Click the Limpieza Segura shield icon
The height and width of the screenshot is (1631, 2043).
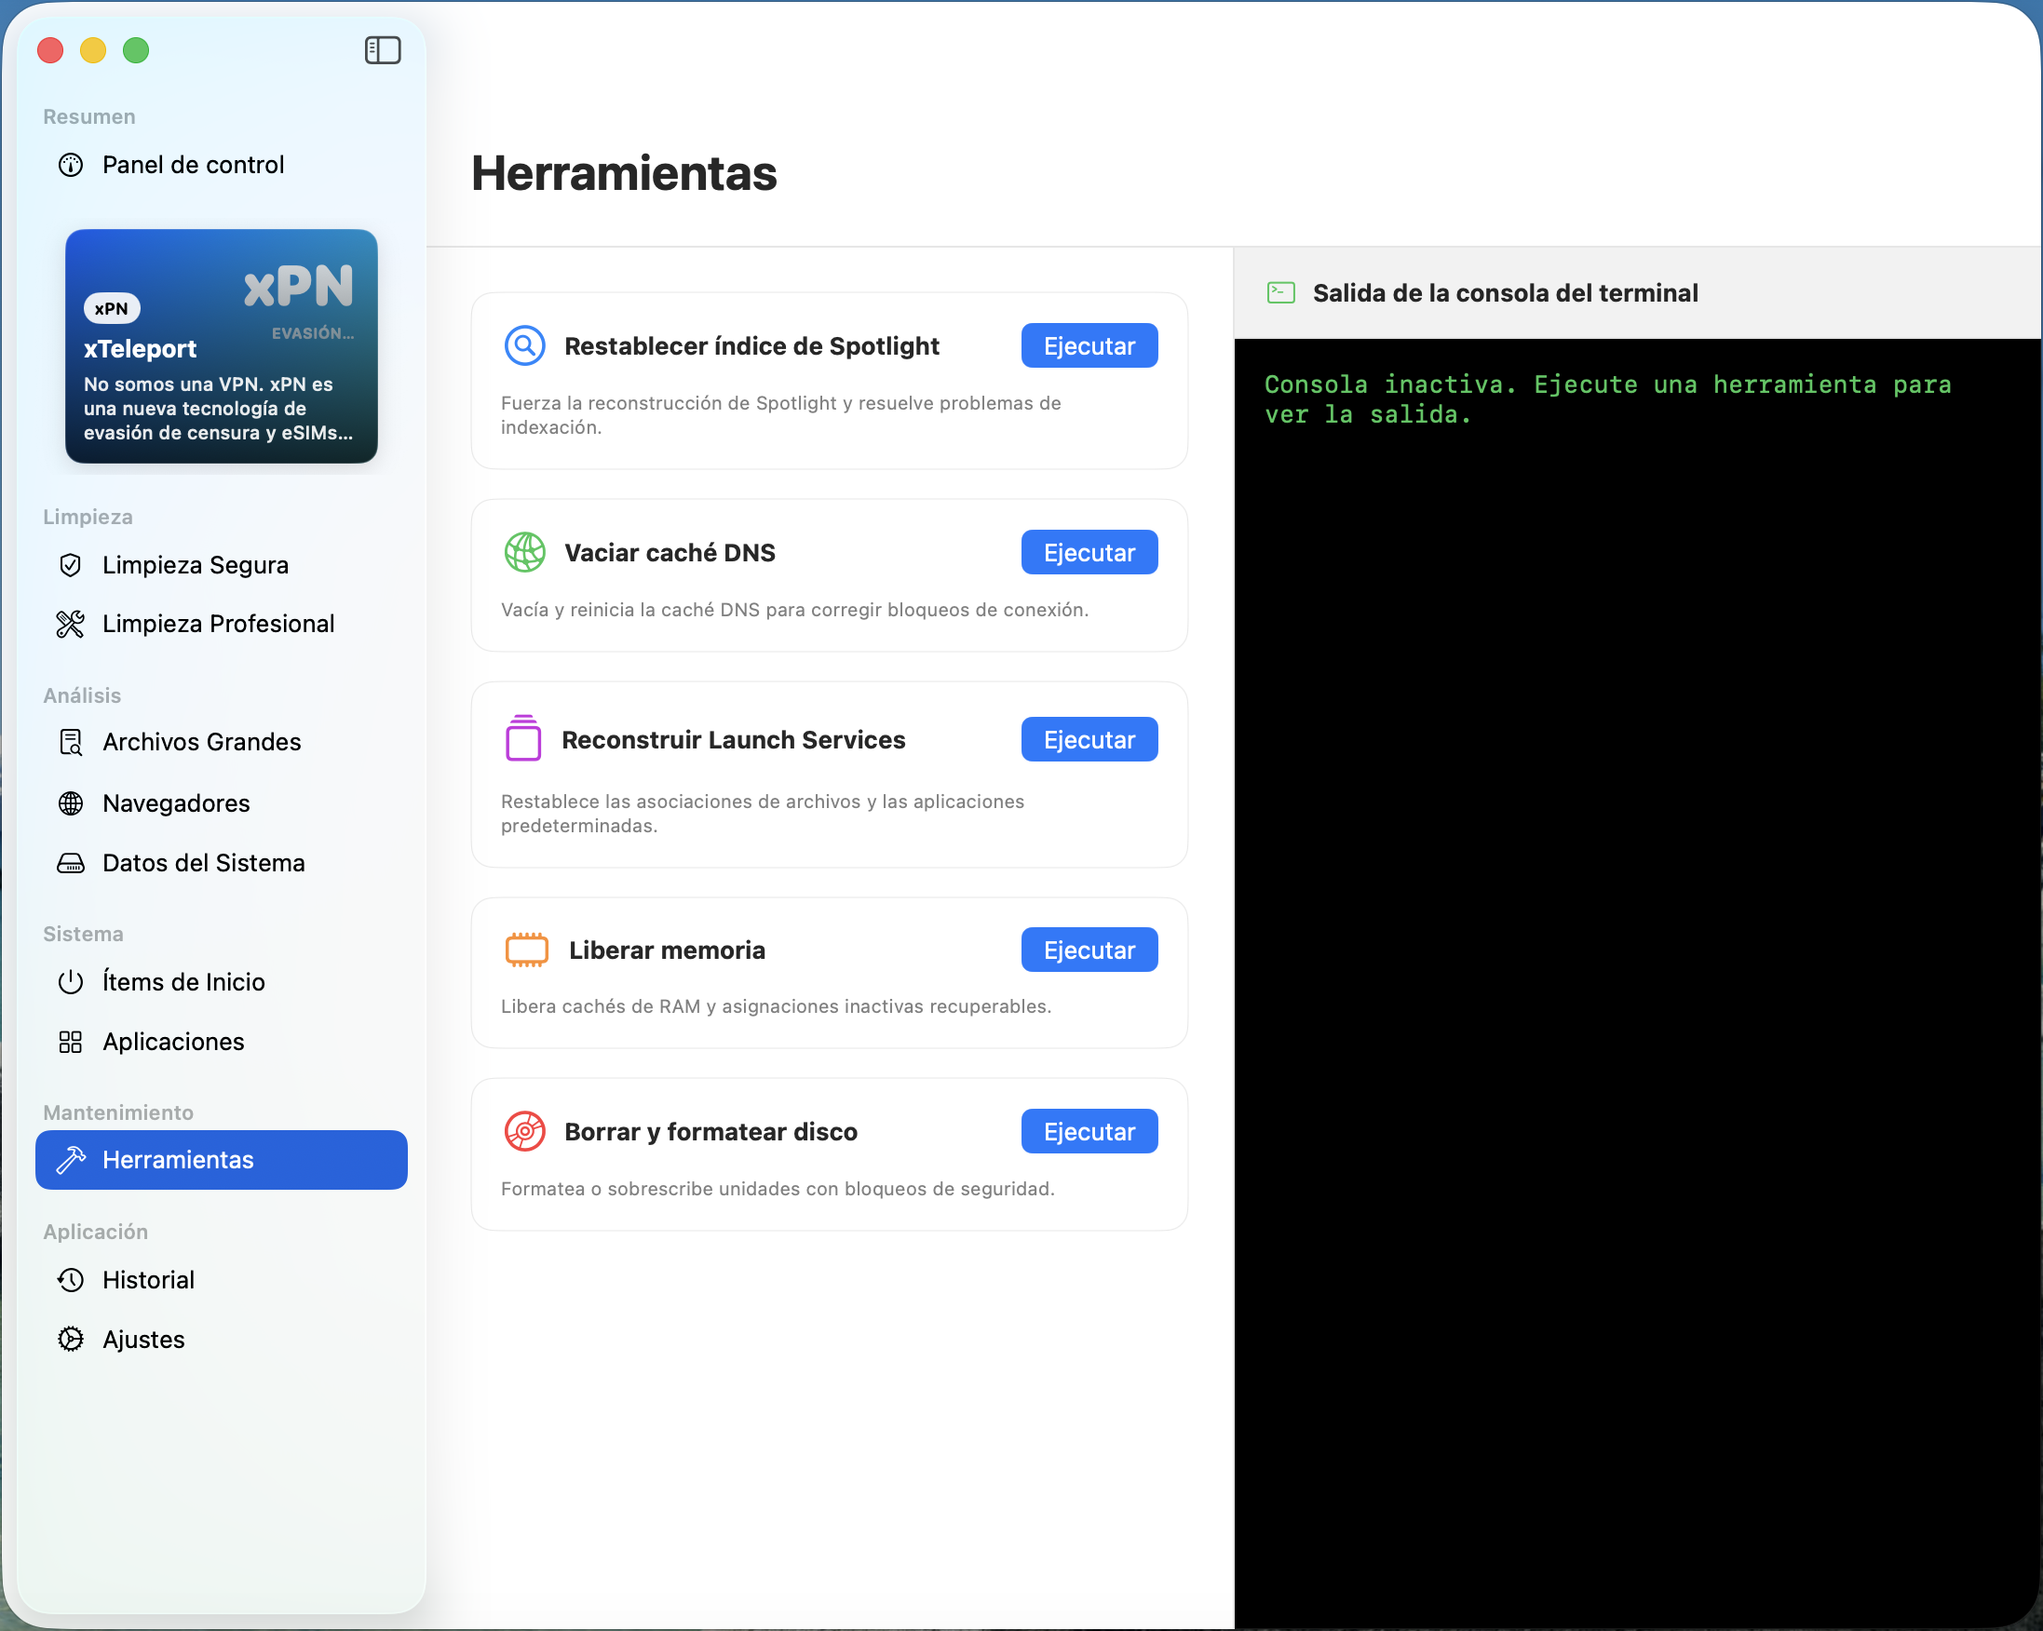(x=71, y=565)
